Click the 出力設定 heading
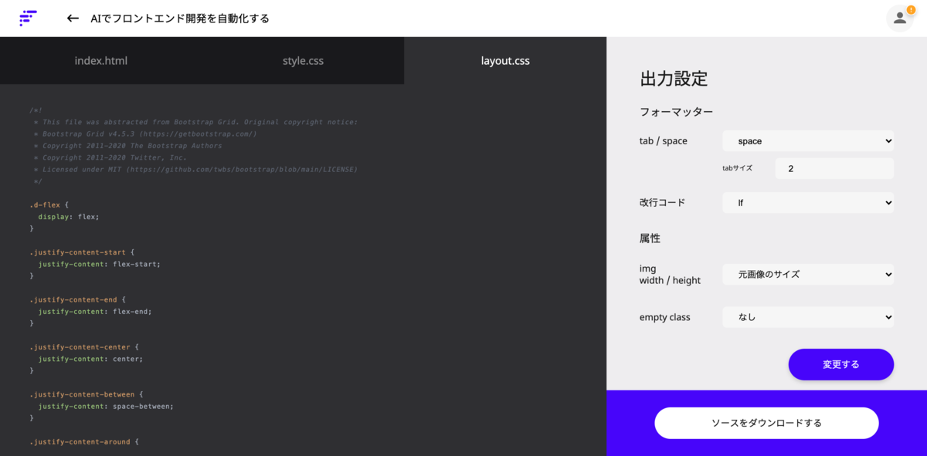The width and height of the screenshot is (927, 456). coord(674,79)
